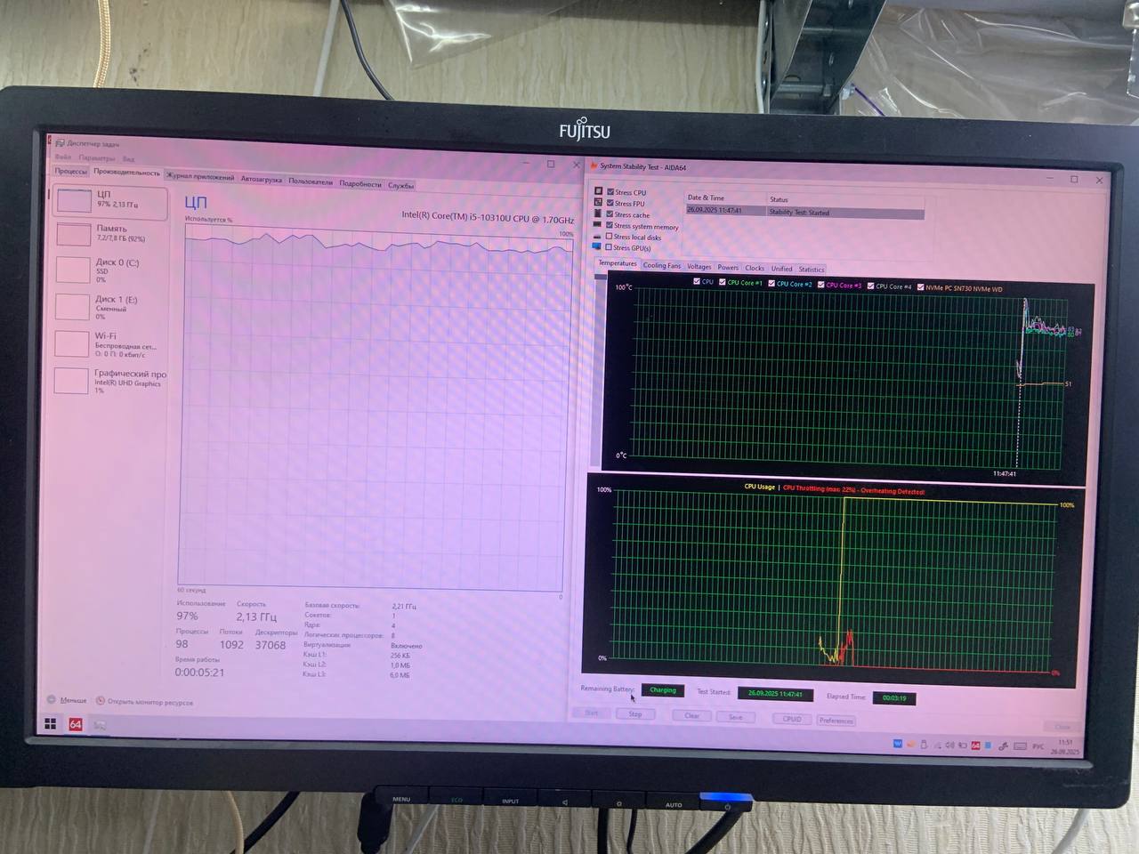Toggle the CPU Core #3 graph checkbox

(x=820, y=285)
